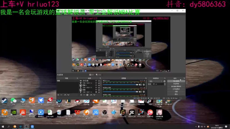The height and width of the screenshot is (129, 230).
Task: Adjust the second mixer channel volume slider
Action: [x=120, y=92]
